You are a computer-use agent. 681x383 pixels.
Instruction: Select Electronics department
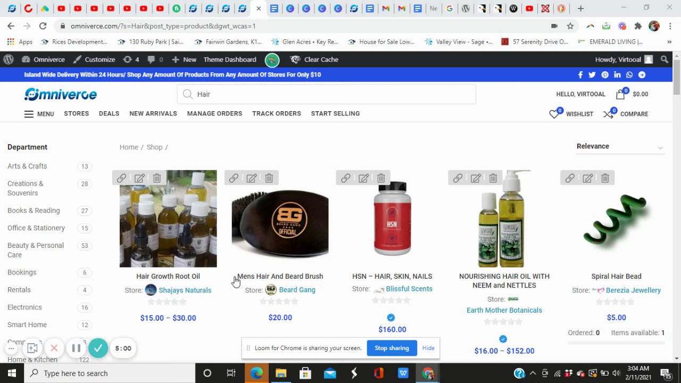[x=24, y=307]
